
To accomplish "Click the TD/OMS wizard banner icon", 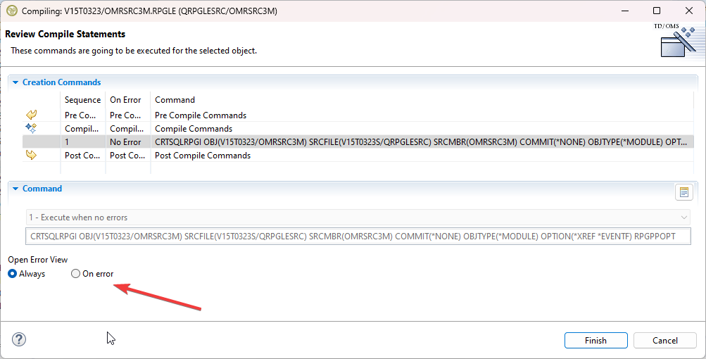I will [677, 42].
